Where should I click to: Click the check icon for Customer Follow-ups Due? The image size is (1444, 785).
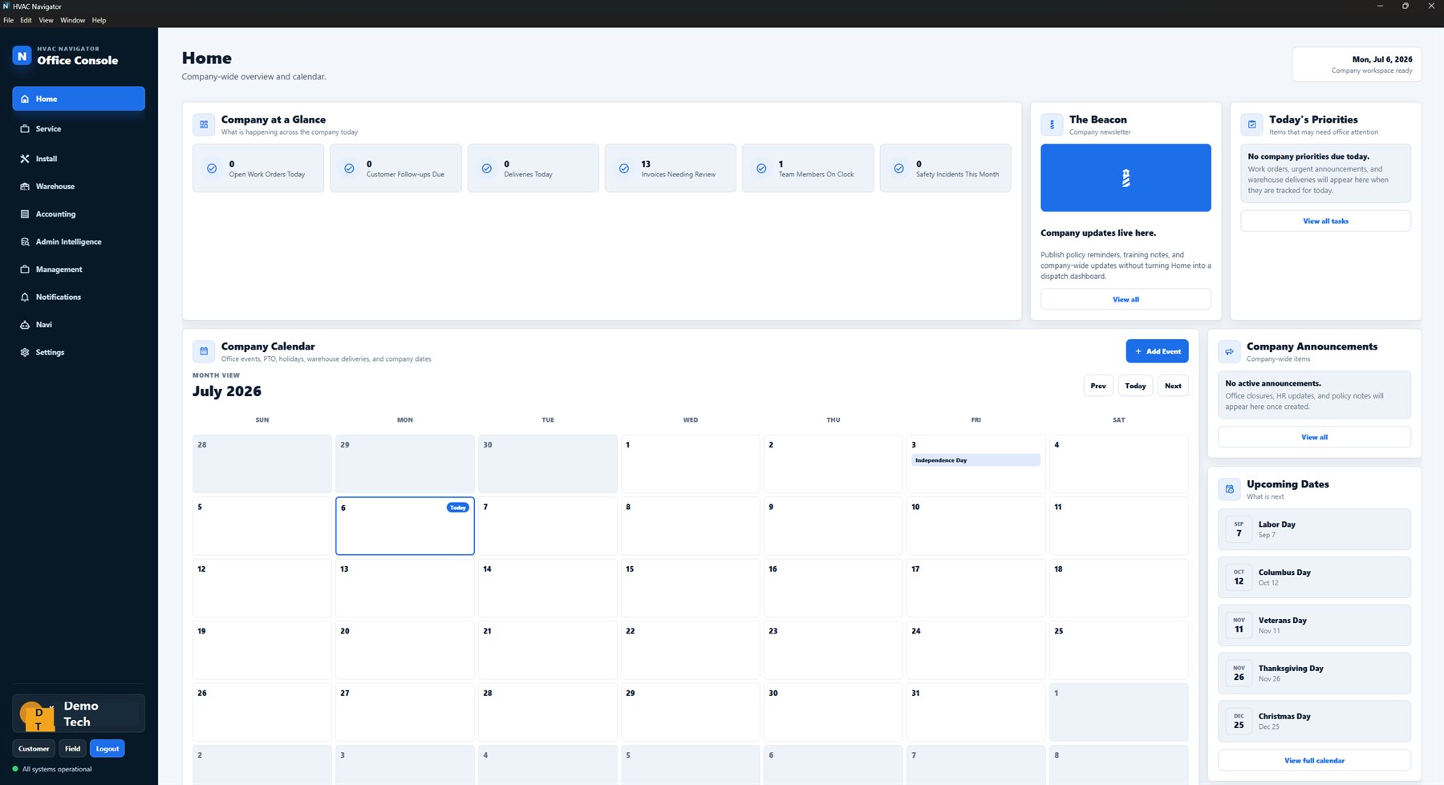coord(349,168)
